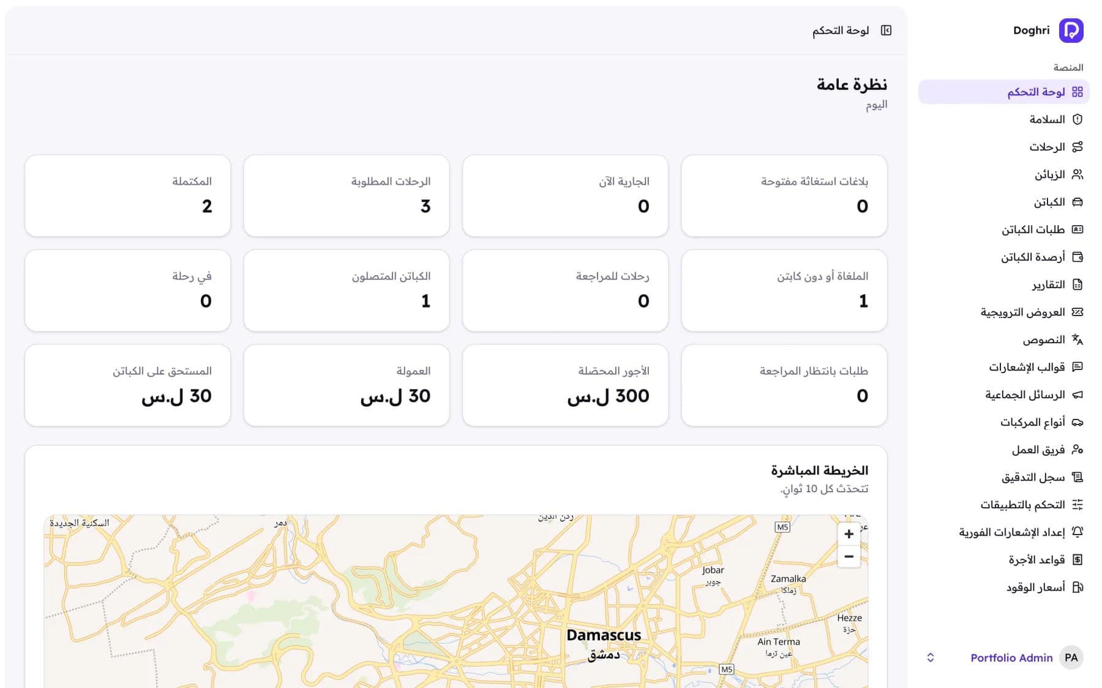Open الكباتن car icon in sidebar
Image resolution: width=1102 pixels, height=688 pixels.
coord(1078,202)
